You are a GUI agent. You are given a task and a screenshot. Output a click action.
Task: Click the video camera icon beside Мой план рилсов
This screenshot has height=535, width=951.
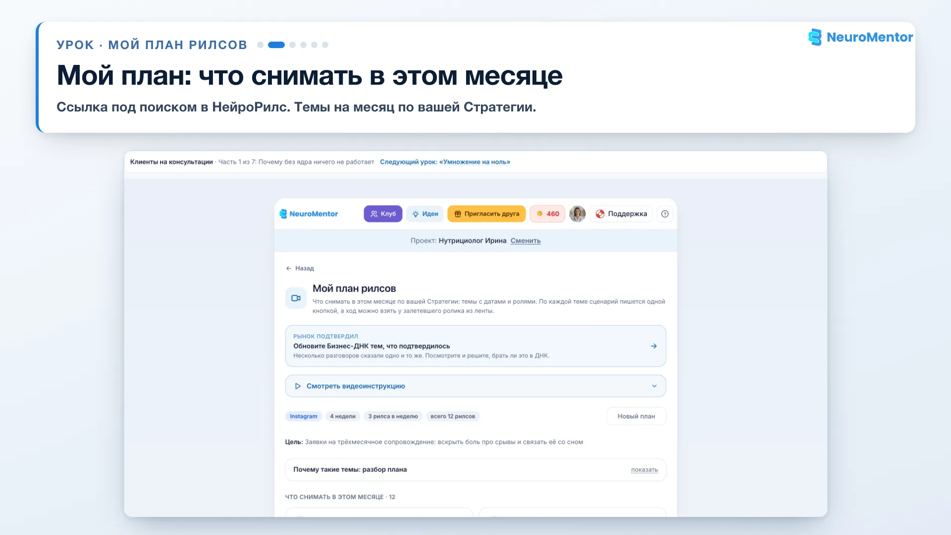tap(296, 298)
